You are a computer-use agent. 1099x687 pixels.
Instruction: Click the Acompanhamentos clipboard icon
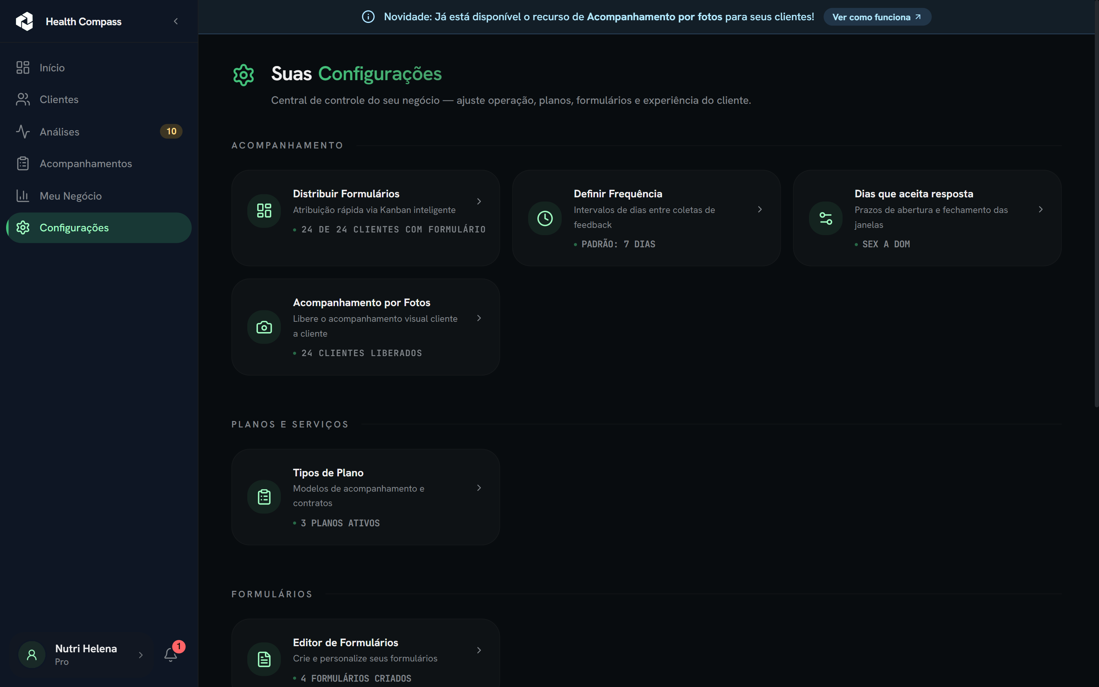pyautogui.click(x=23, y=164)
